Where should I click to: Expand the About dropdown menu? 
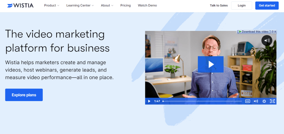pos(107,6)
